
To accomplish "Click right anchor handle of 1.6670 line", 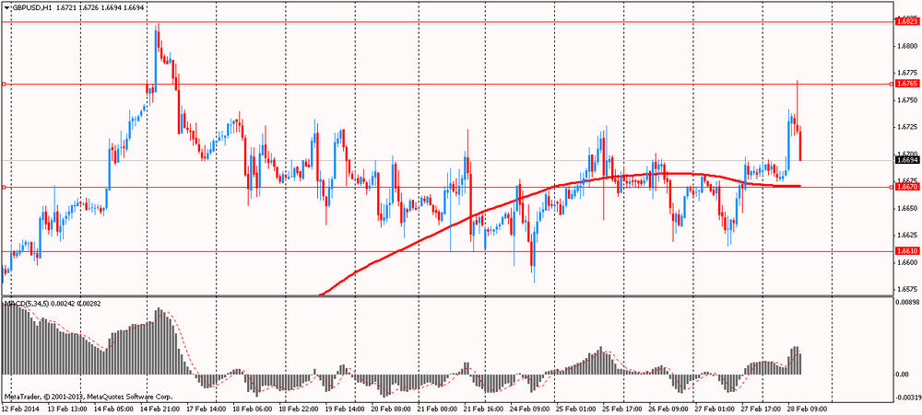I will tap(891, 187).
